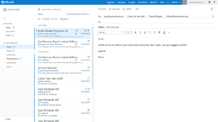Viewport: 218px width, 122px height.
Task: Select the unread filter tab
Action: (46, 19)
